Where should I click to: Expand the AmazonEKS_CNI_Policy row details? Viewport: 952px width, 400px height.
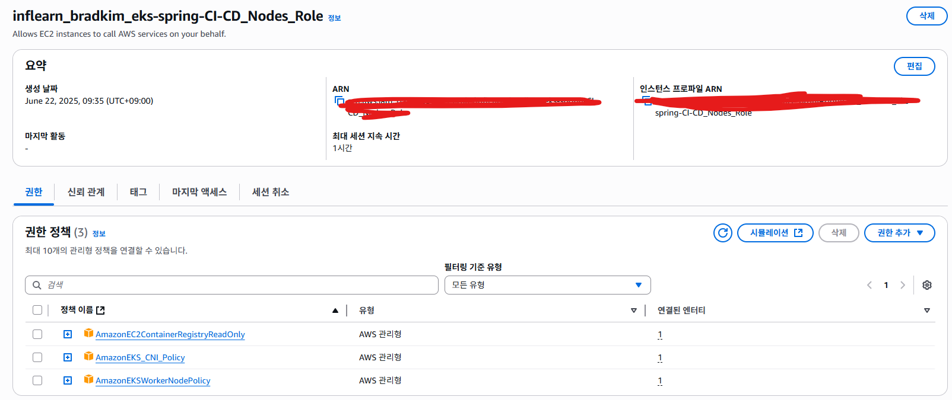coord(68,357)
